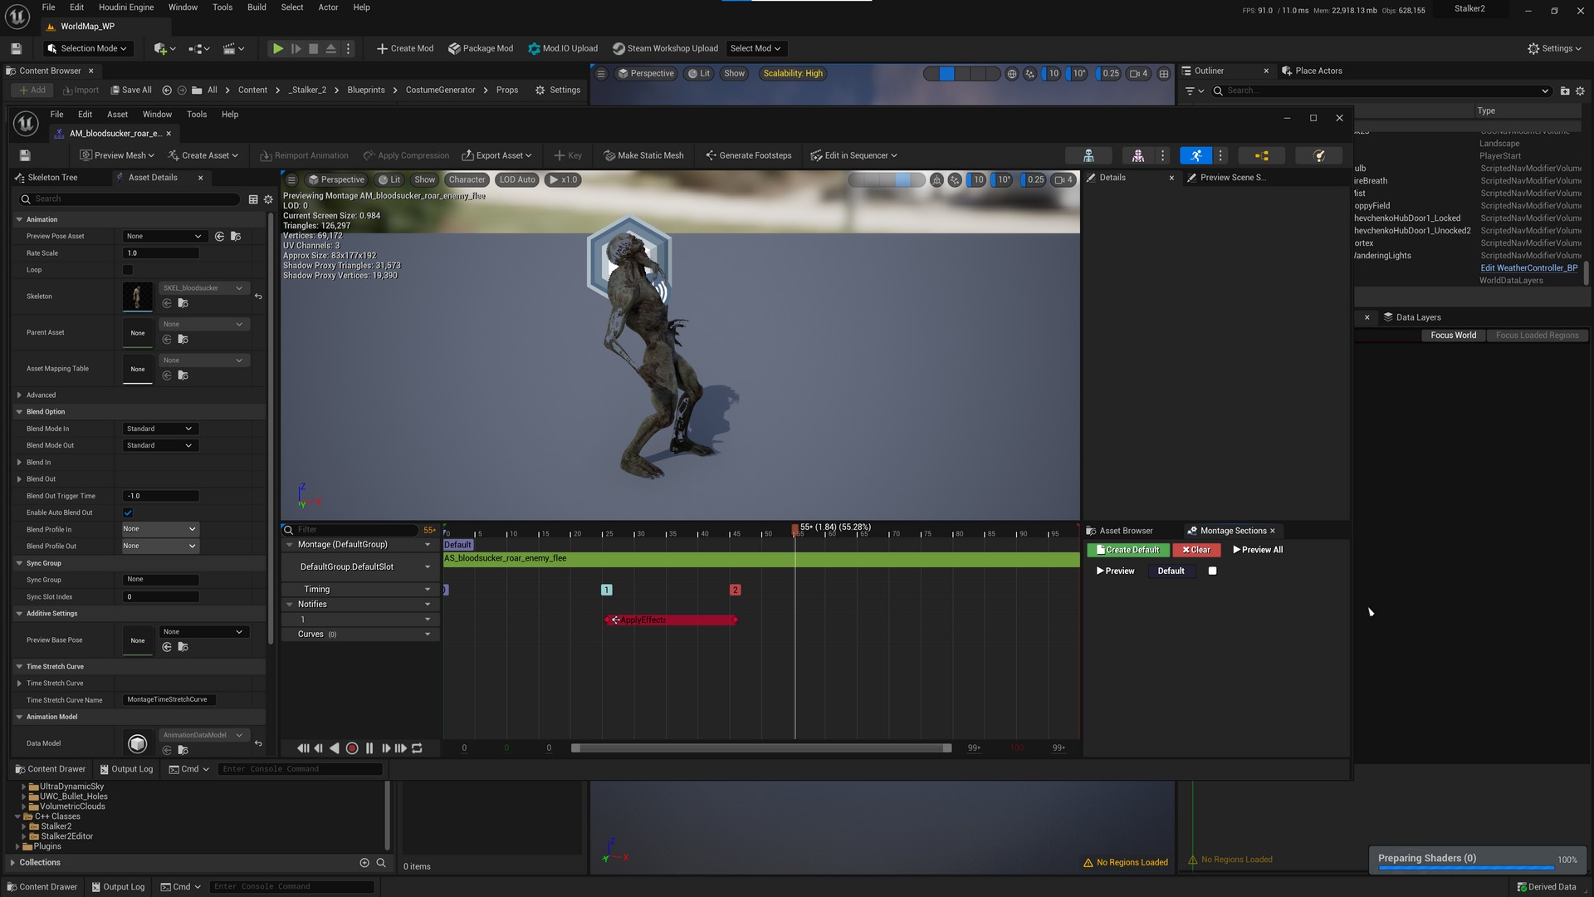Expand the Time Stretch Curve property
The width and height of the screenshot is (1594, 897).
[19, 684]
